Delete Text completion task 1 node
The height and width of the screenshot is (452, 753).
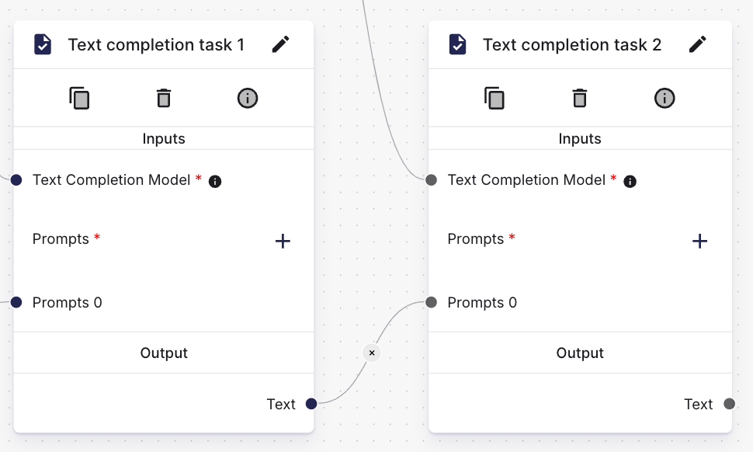click(x=164, y=98)
